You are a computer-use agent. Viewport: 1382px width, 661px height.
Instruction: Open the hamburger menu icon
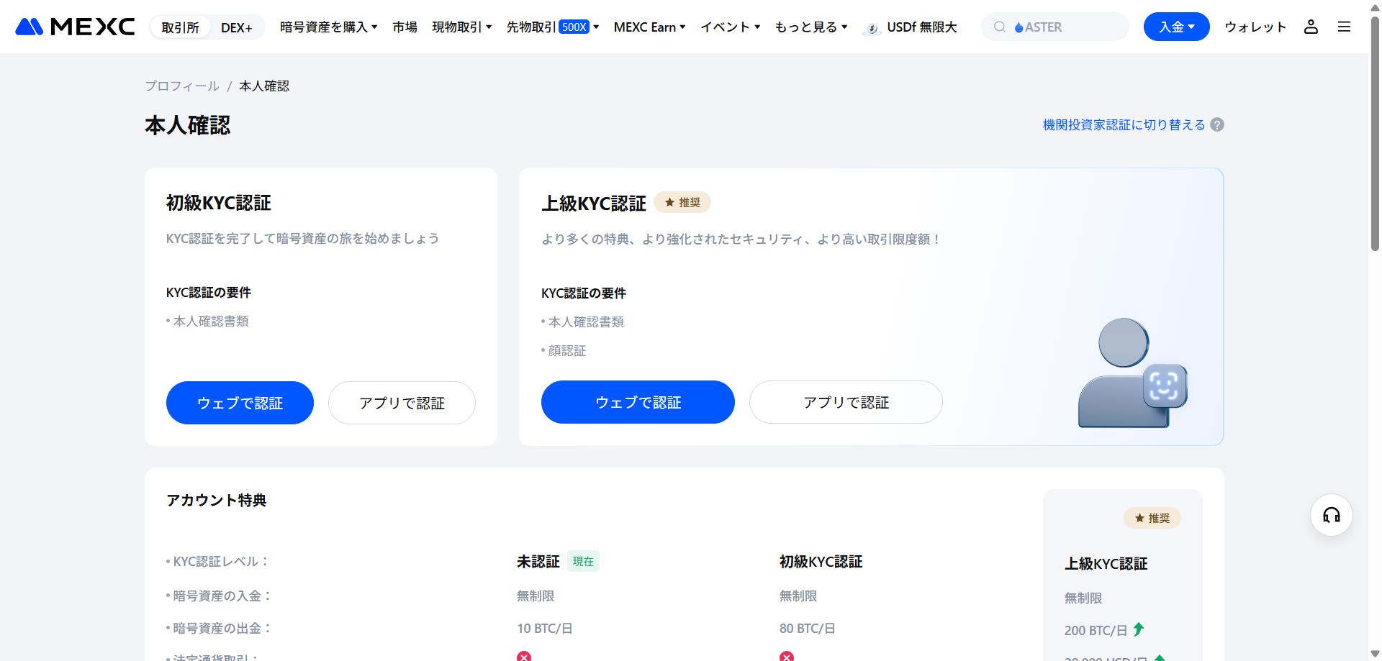point(1345,27)
